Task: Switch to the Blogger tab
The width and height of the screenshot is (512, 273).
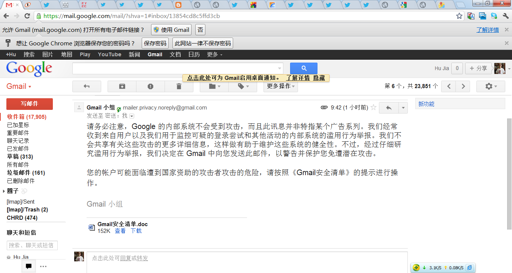Action: (x=178, y=5)
